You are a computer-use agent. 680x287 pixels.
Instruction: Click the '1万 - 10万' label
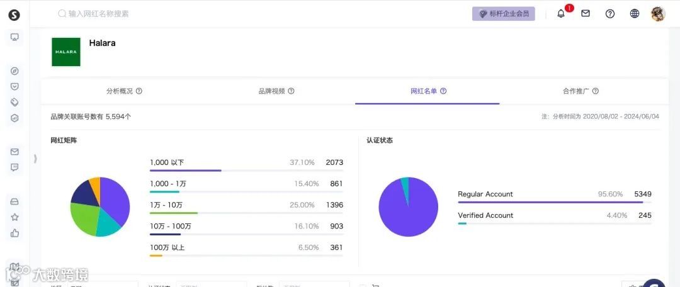[x=166, y=205]
